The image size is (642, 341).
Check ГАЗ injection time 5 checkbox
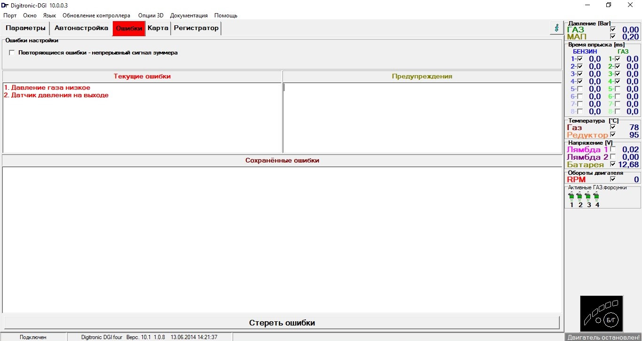(617, 89)
